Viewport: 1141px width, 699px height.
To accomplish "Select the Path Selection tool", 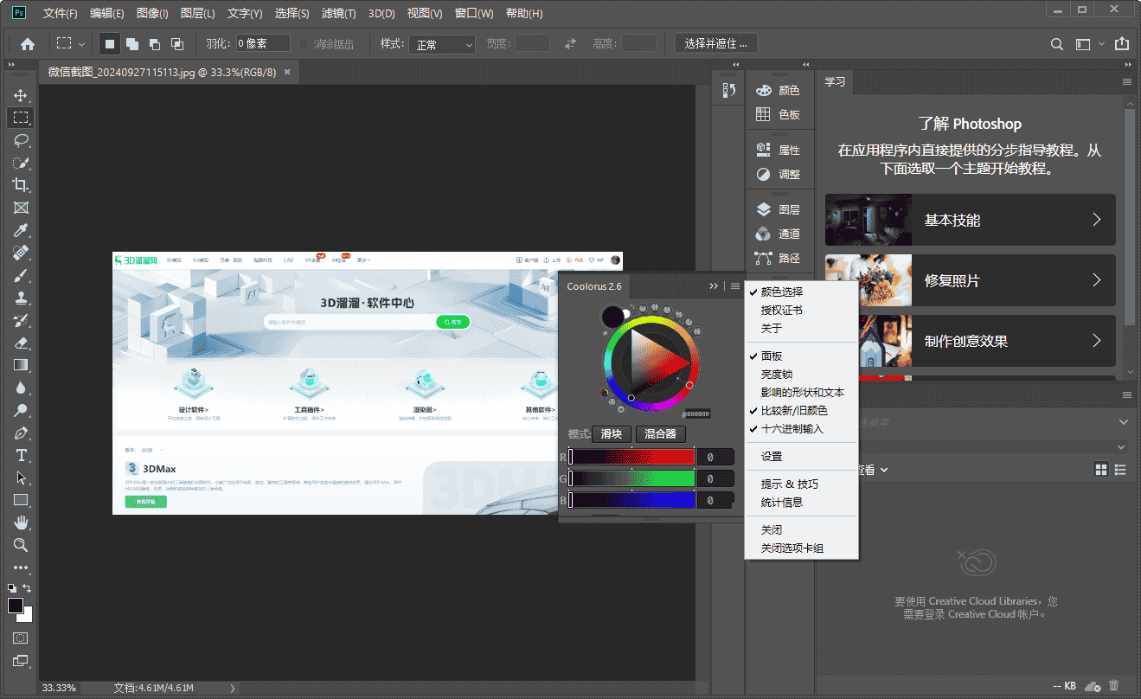I will [x=21, y=478].
